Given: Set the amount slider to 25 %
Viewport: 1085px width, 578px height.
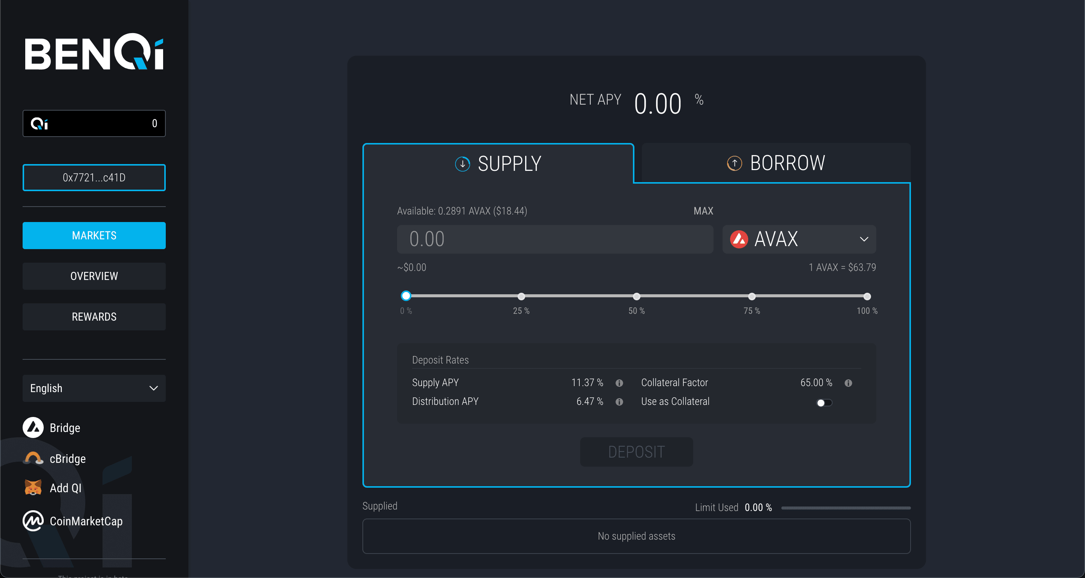Looking at the screenshot, I should (521, 296).
